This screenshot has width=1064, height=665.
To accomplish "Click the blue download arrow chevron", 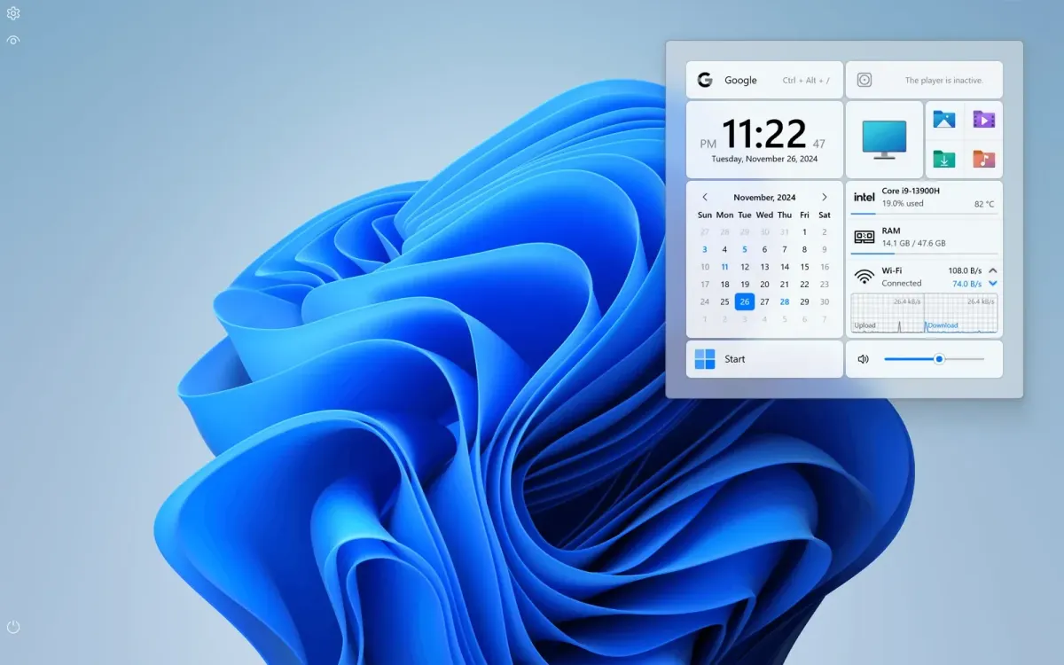I will (993, 284).
